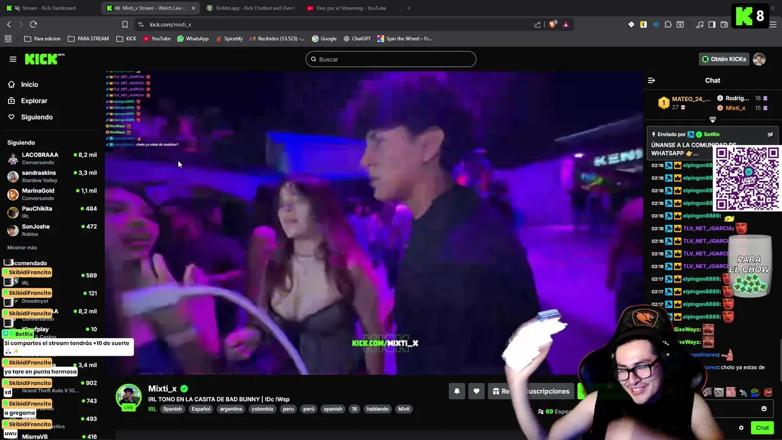The width and height of the screenshot is (782, 440).
Task: Click the Brave Rewards triangle icon
Action: tap(566, 24)
